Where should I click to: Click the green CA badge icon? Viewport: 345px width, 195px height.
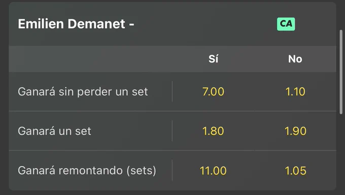click(286, 24)
